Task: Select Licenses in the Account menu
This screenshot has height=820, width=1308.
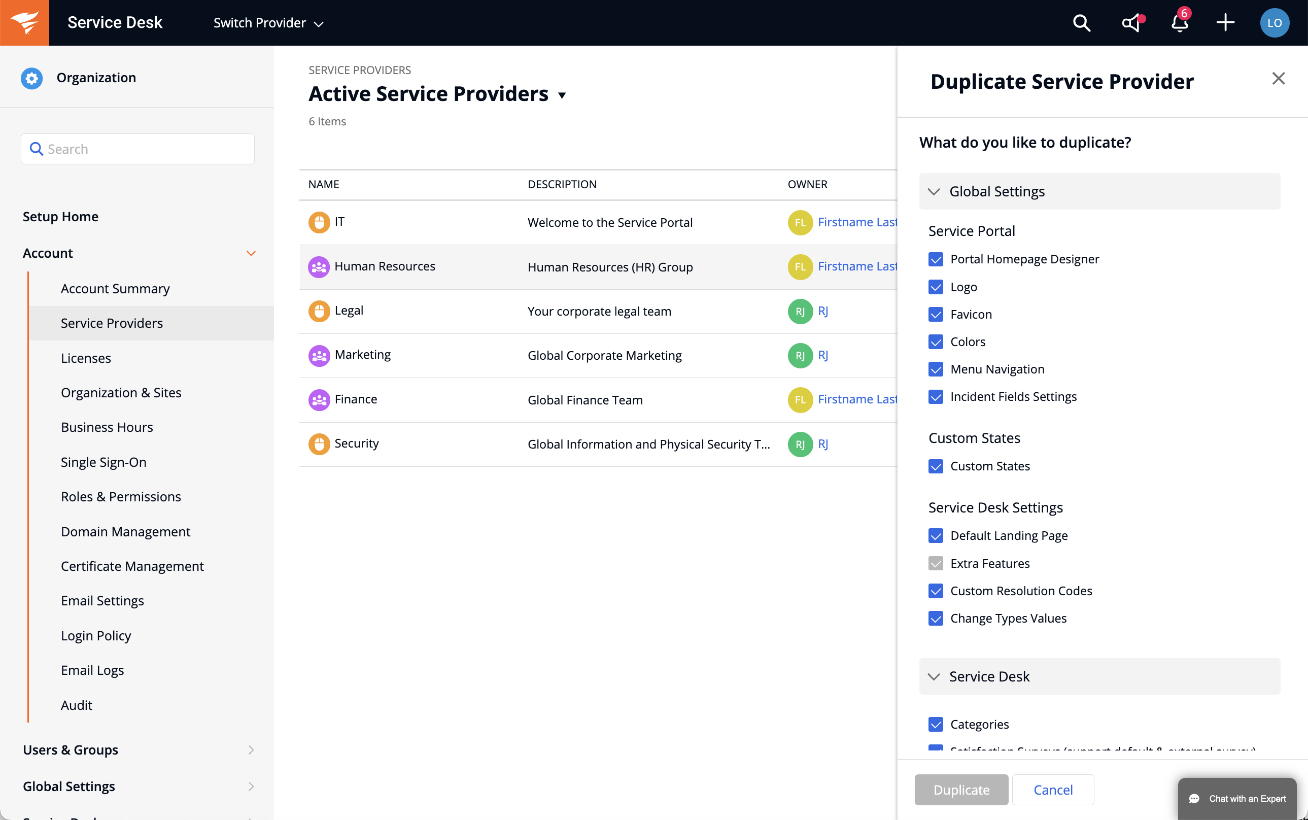Action: coord(86,358)
